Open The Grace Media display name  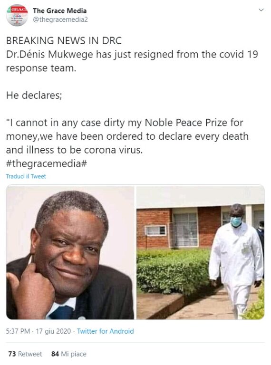coord(59,11)
